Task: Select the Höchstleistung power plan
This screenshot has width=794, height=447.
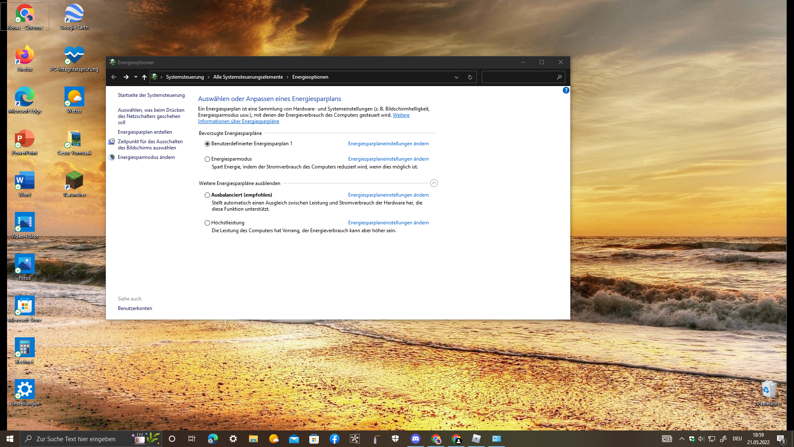Action: (207, 223)
